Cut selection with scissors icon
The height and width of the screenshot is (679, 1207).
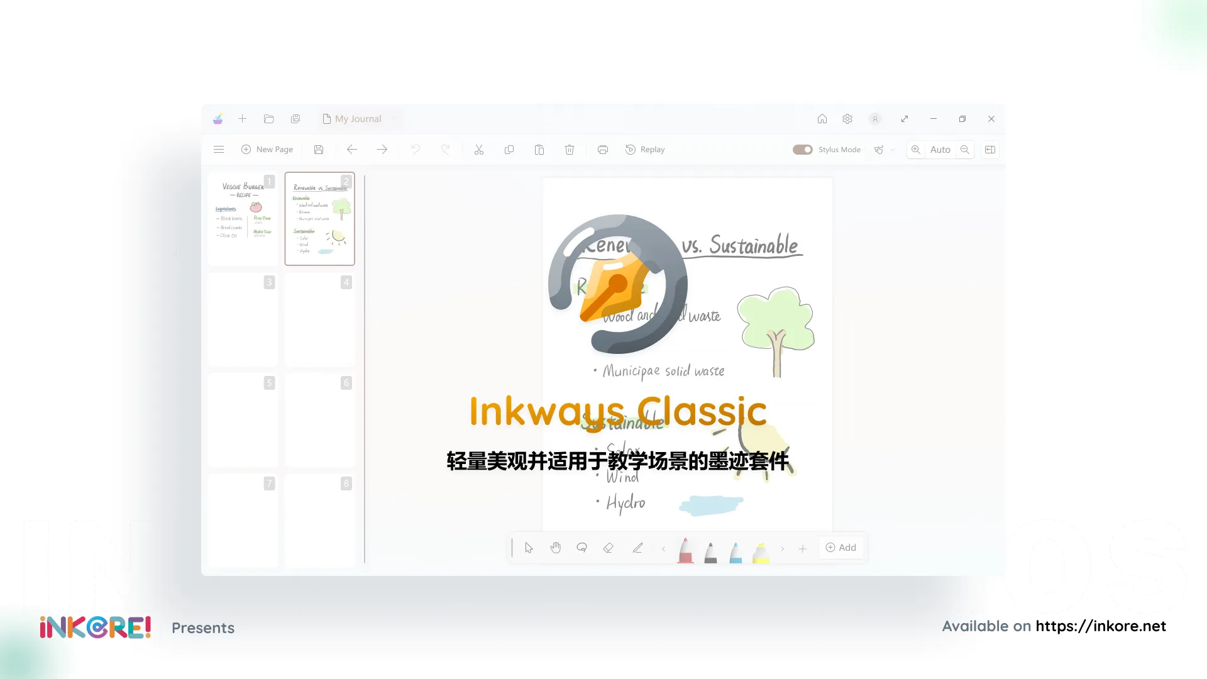point(479,150)
